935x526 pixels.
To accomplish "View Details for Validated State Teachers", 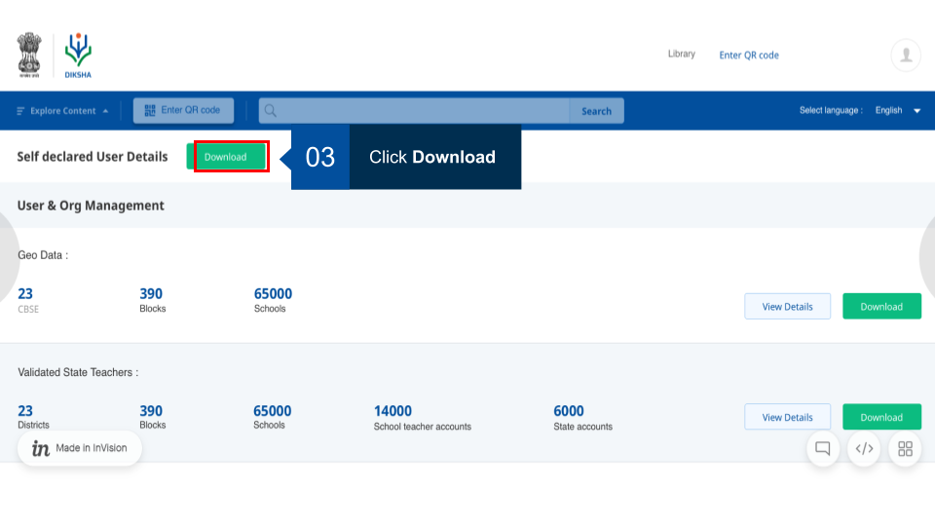I will [x=787, y=417].
